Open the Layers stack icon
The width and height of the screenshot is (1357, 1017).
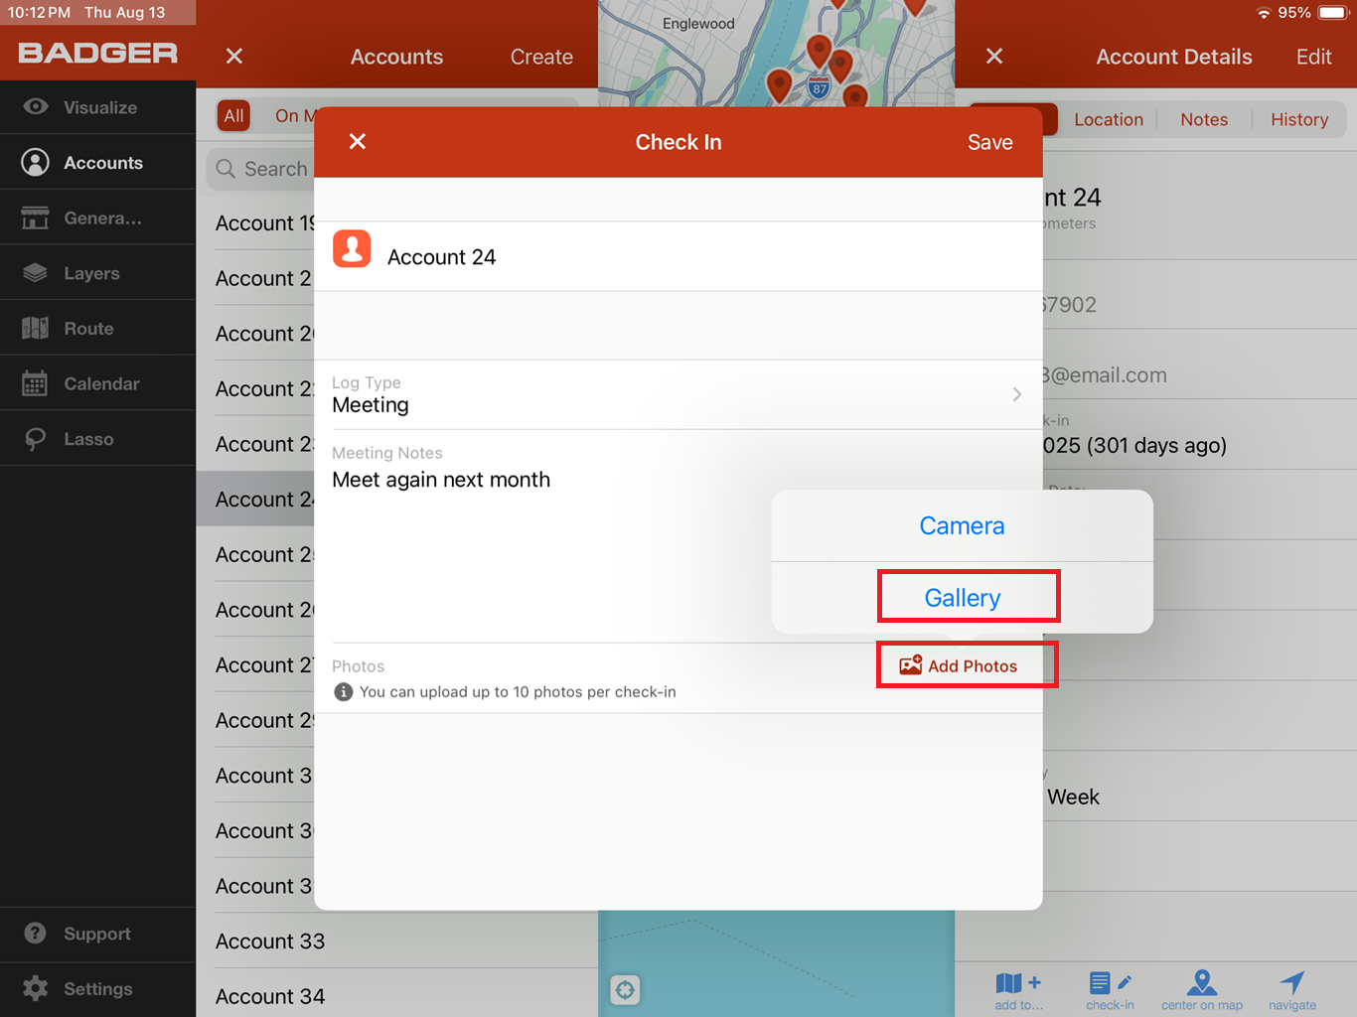(36, 272)
